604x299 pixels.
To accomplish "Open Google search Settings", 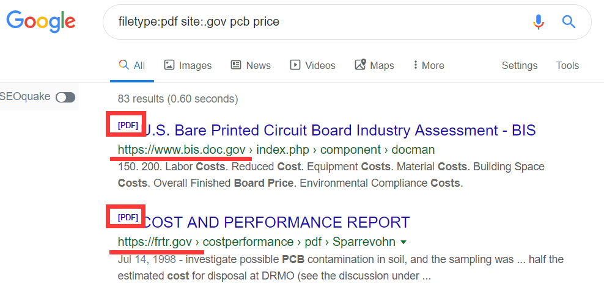I will coord(519,65).
